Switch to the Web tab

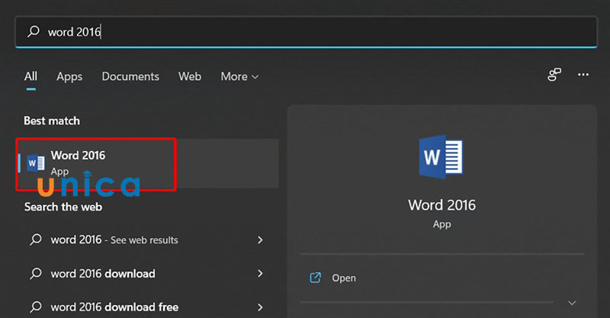(190, 76)
